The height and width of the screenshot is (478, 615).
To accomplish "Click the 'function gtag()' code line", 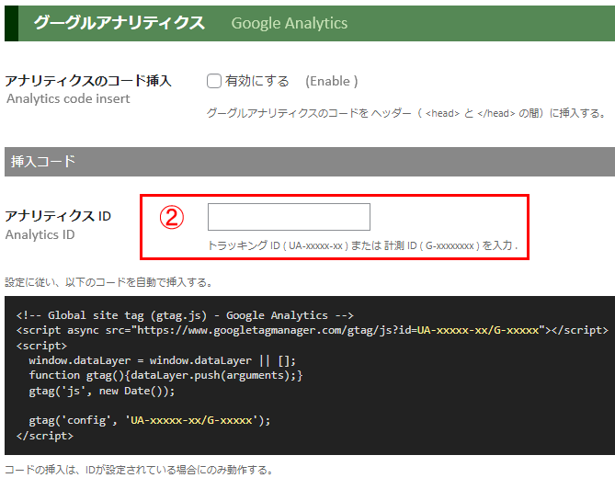I will (x=165, y=375).
